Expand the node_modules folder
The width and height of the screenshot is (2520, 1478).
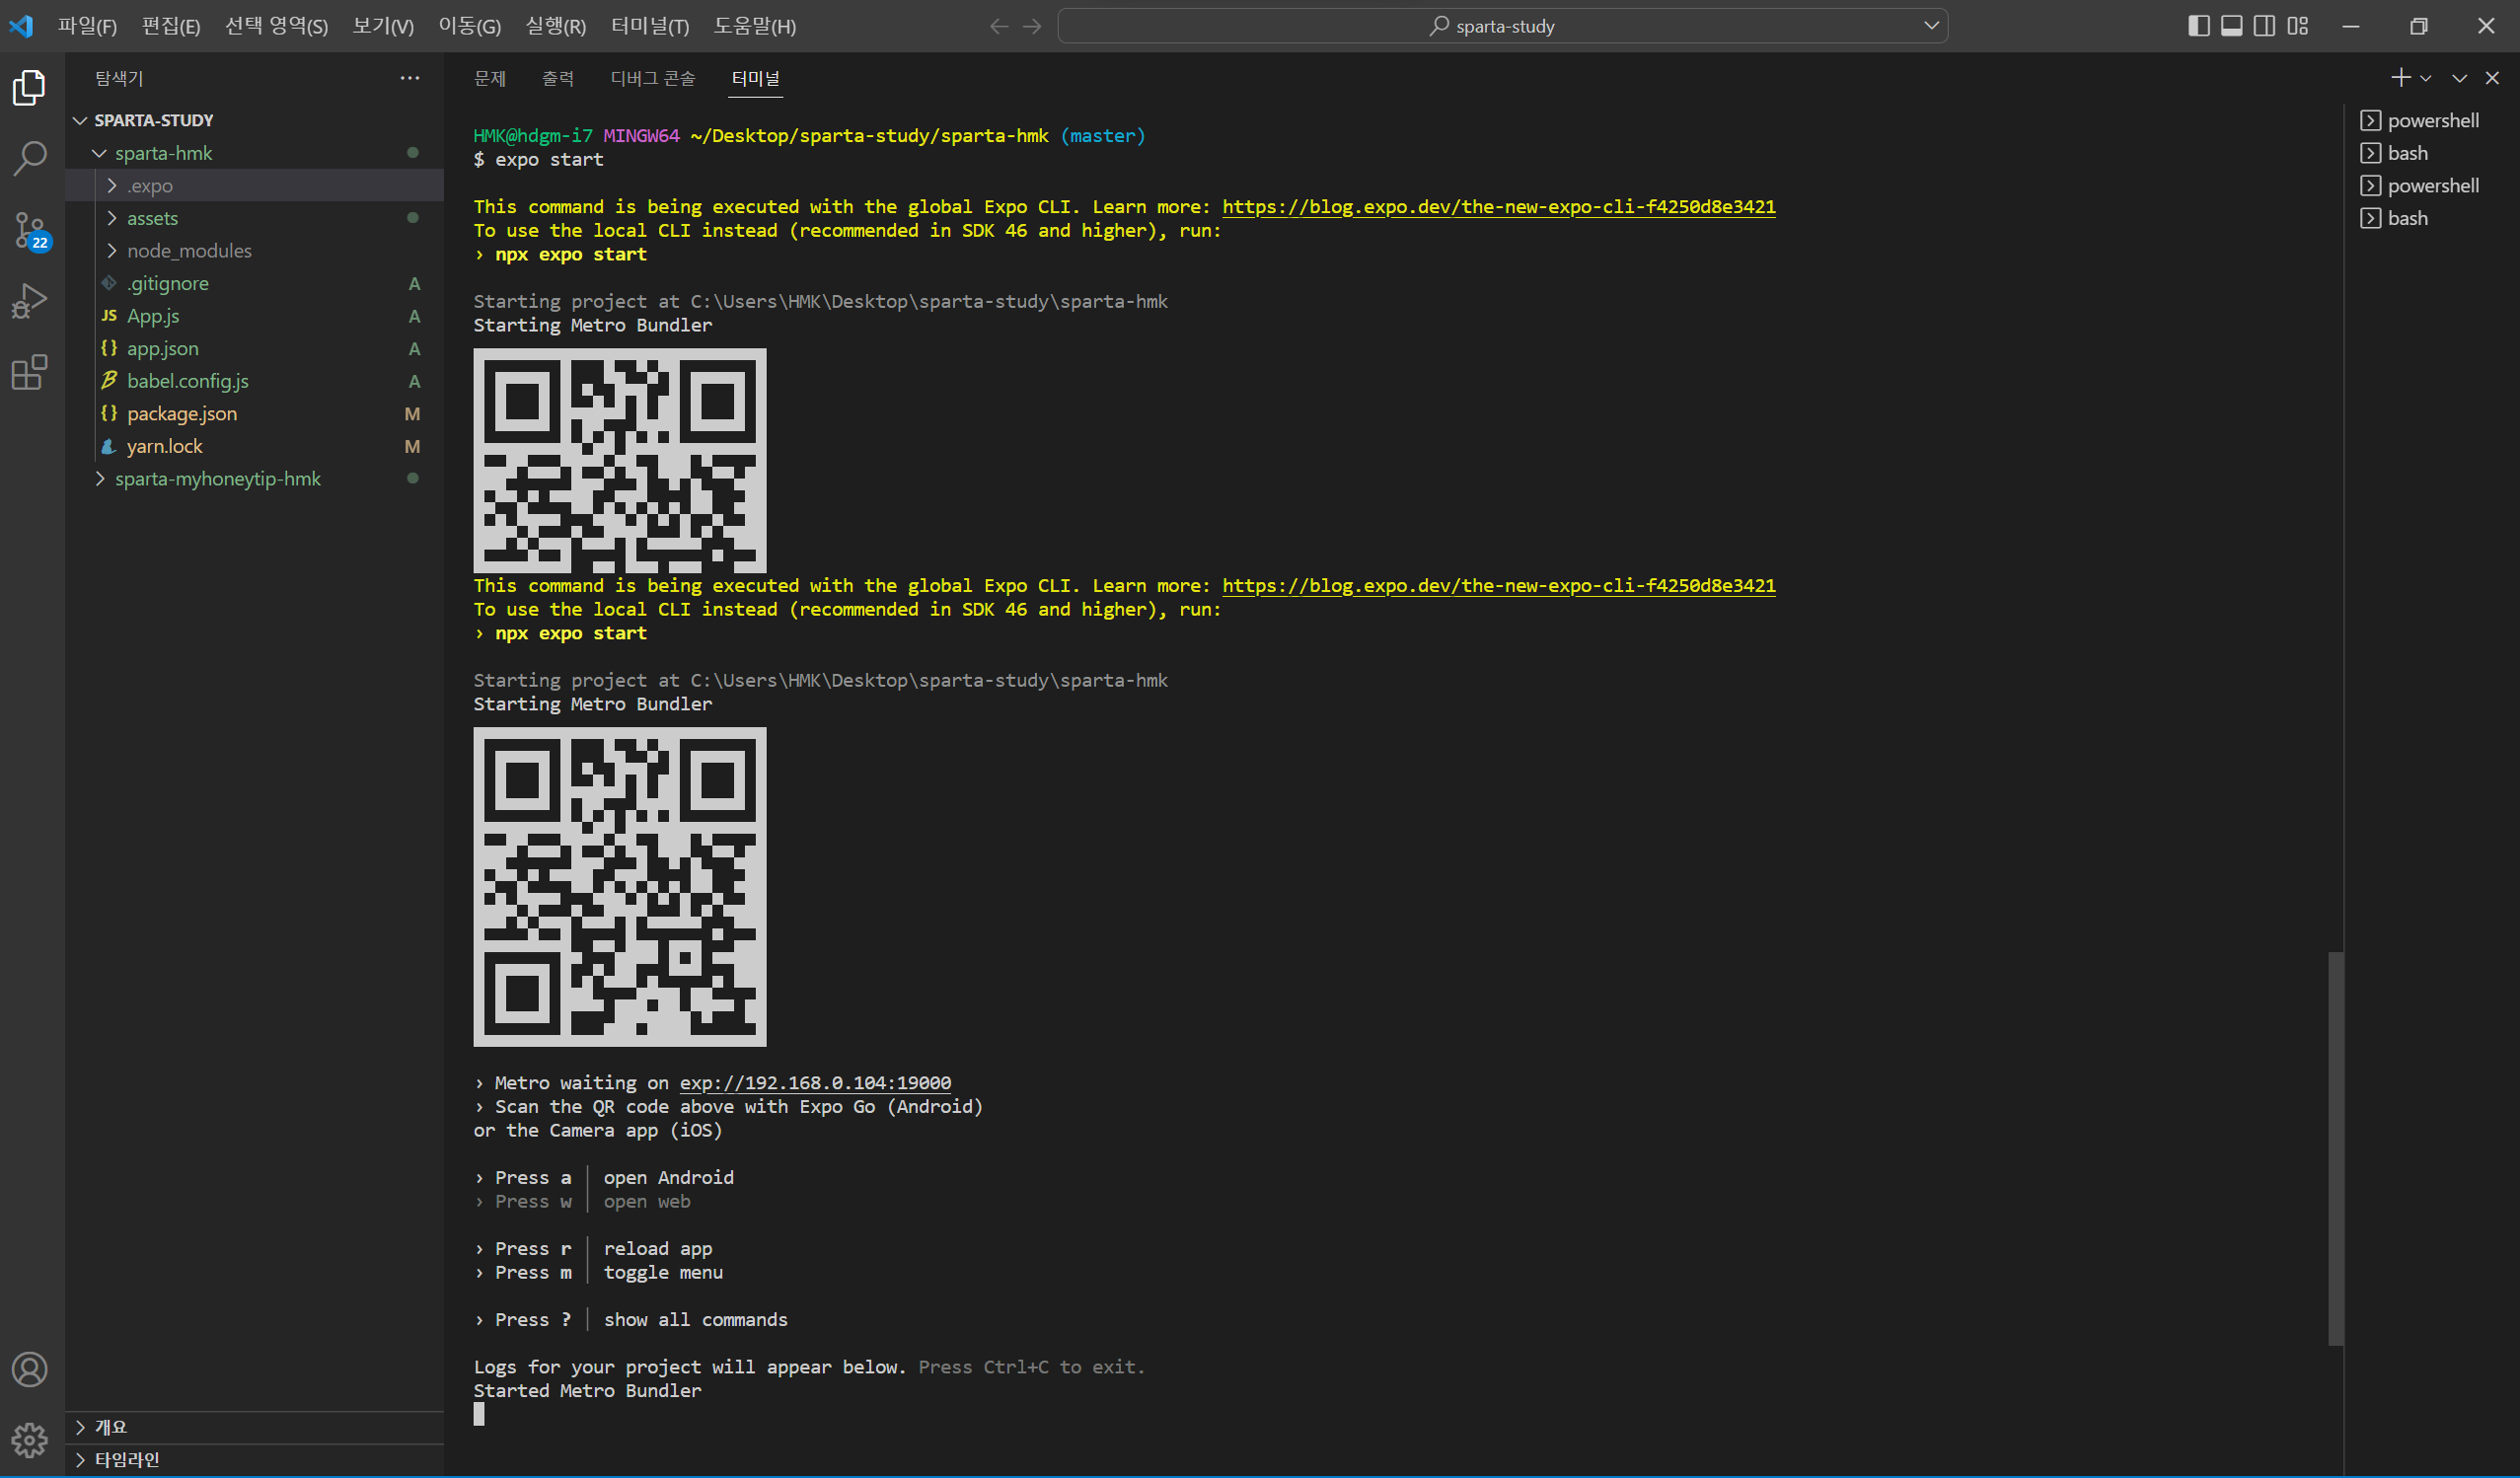255,251
